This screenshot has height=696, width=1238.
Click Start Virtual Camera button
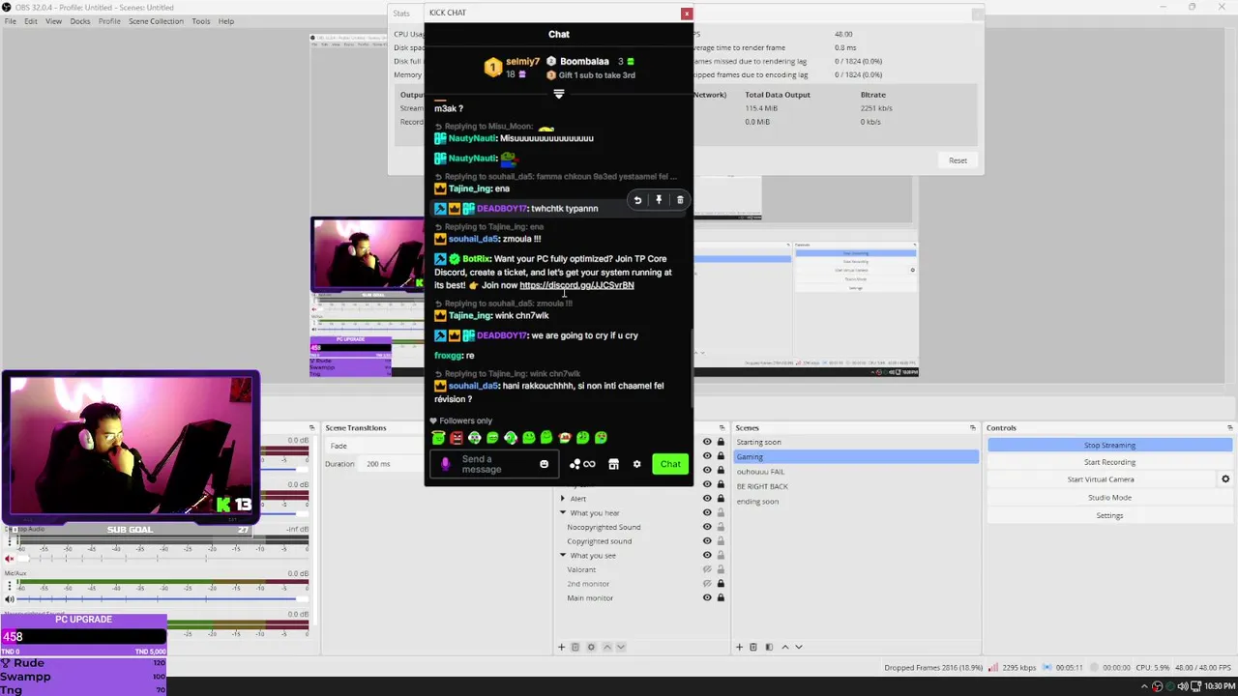tap(1101, 479)
